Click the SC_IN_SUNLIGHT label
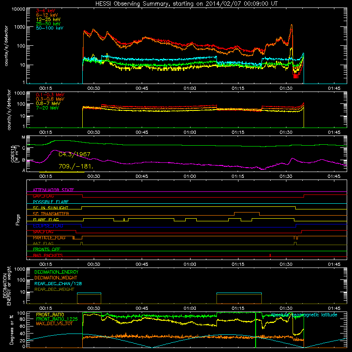Screen dimensions: 352x352 51,208
